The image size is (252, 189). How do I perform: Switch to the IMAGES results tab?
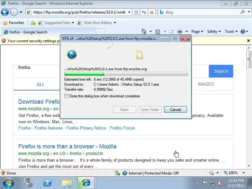(206, 84)
